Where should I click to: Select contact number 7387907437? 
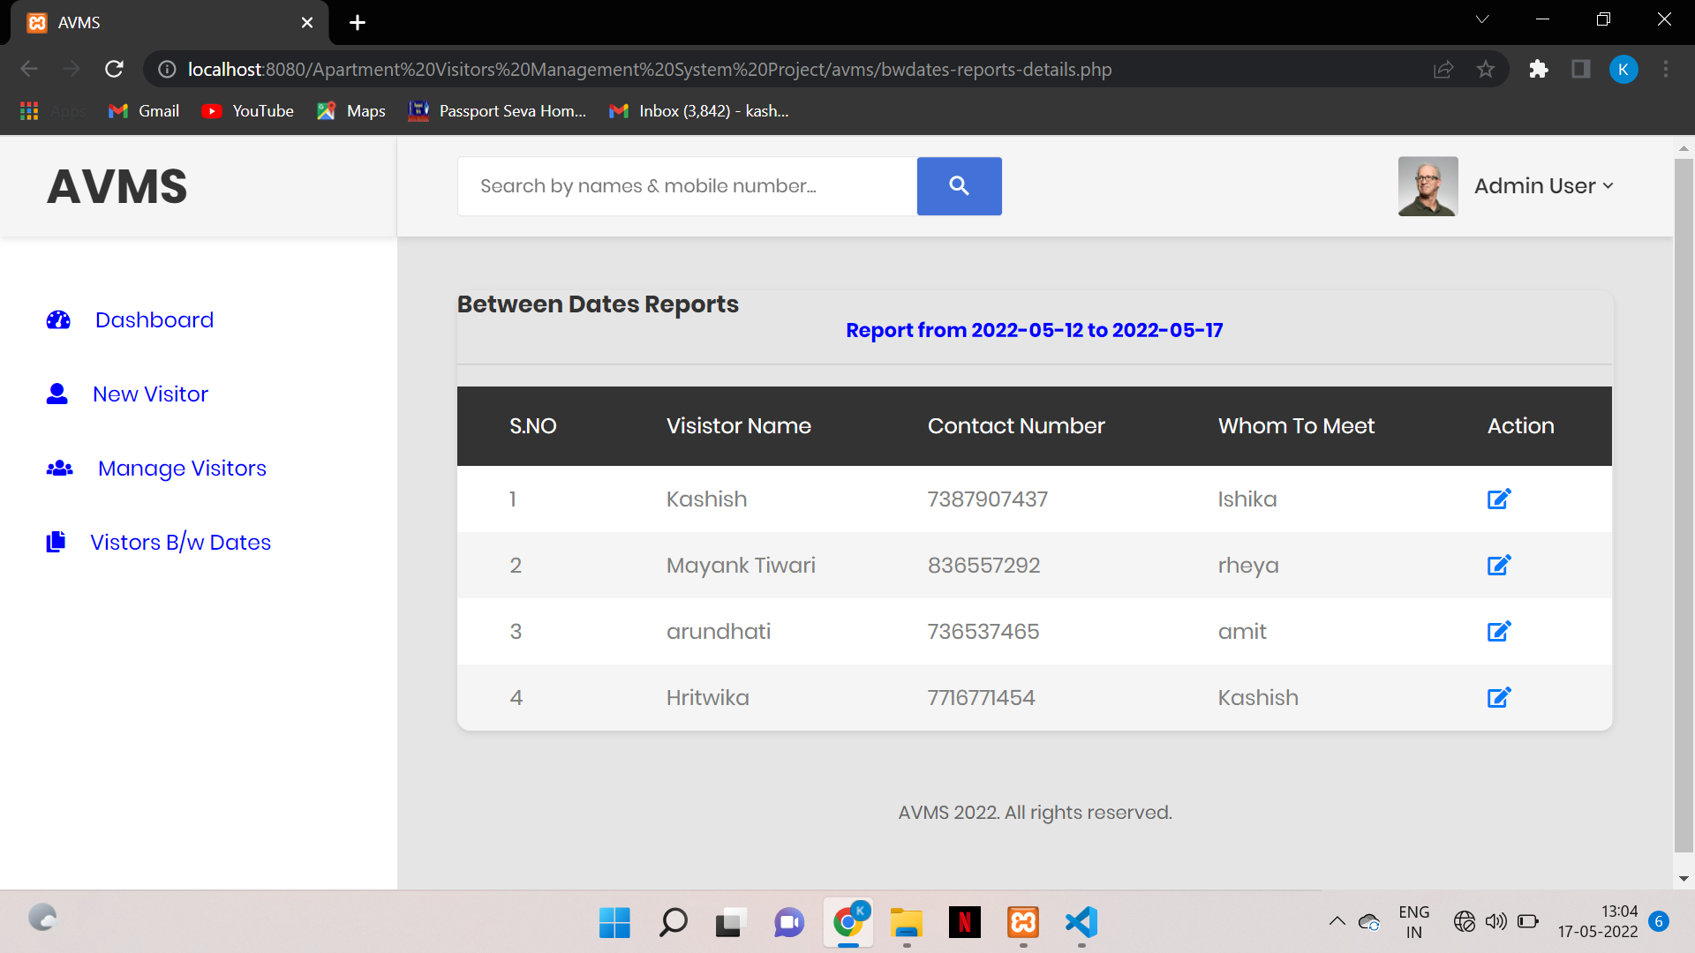[x=987, y=499]
